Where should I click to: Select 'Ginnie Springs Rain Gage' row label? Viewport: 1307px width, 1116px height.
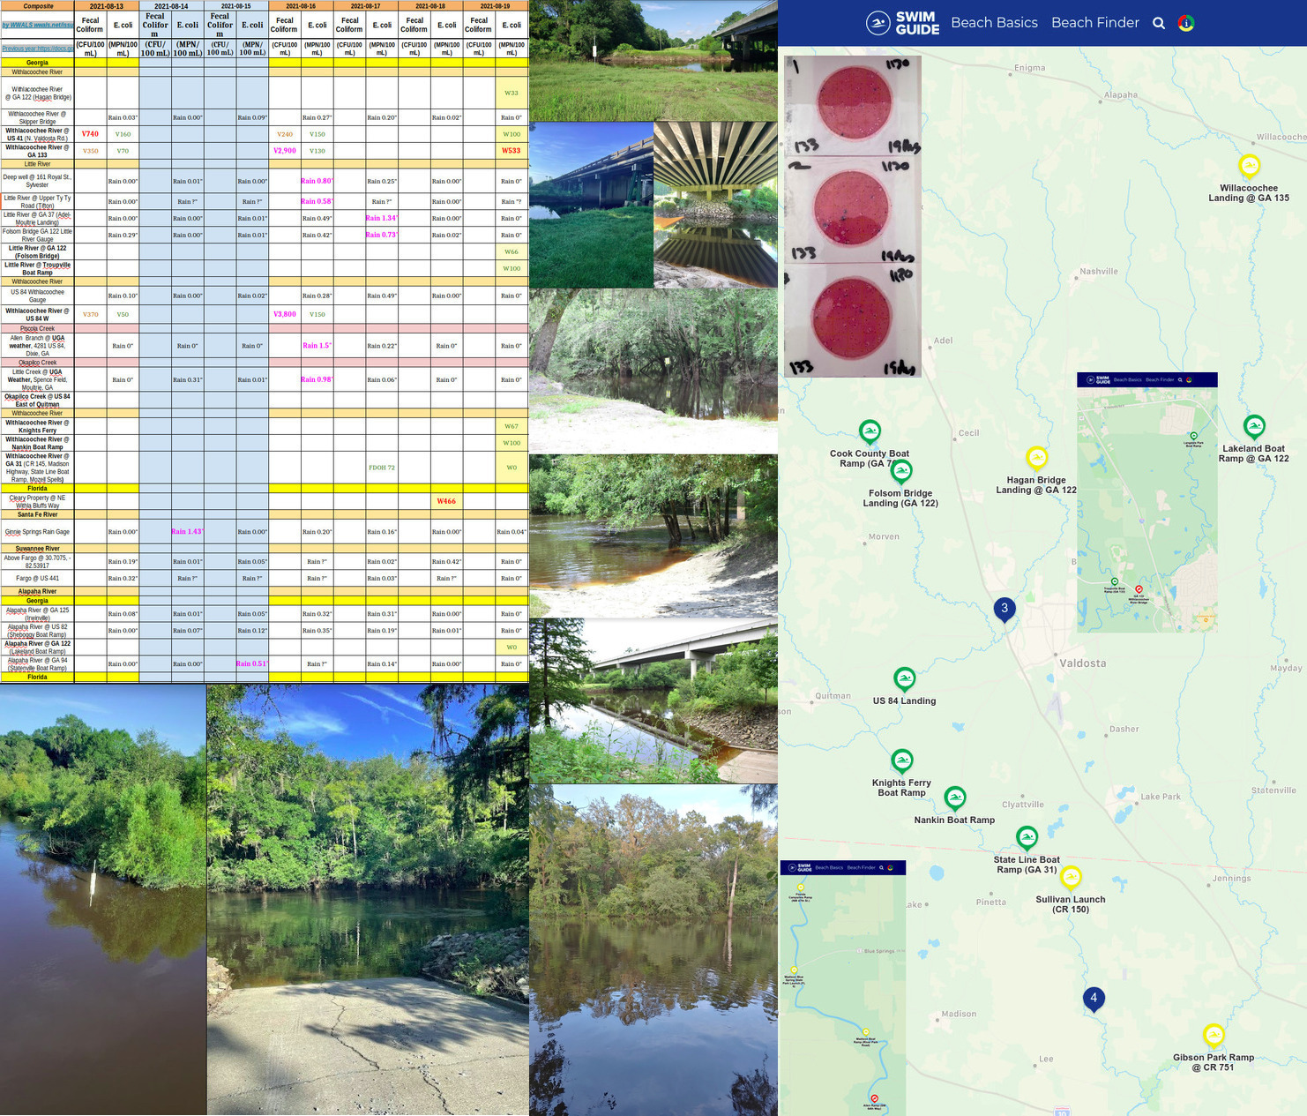point(37,532)
